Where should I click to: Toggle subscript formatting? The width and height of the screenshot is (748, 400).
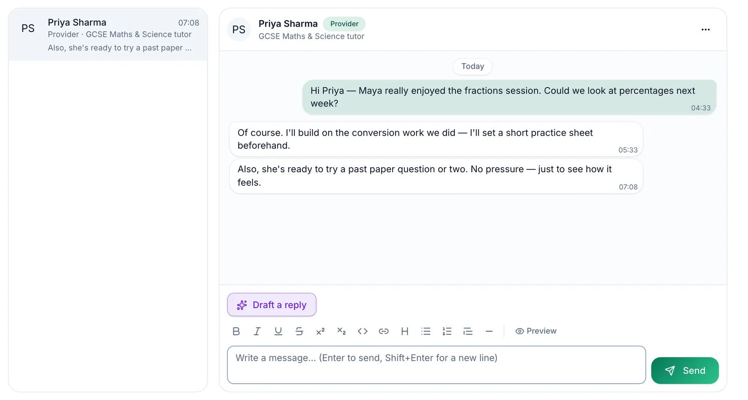(341, 331)
